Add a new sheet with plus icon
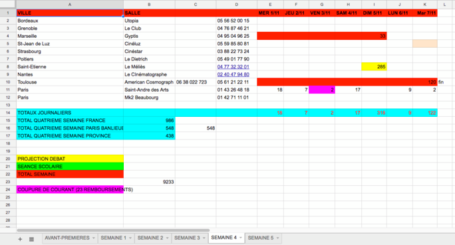This screenshot has height=245, width=455. pyautogui.click(x=20, y=239)
